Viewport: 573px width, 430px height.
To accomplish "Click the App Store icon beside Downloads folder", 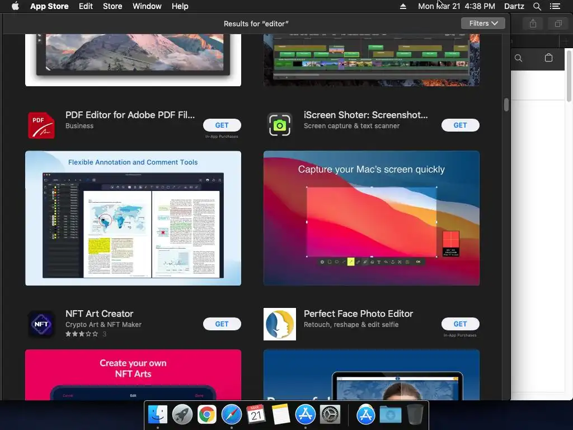I will 366,415.
